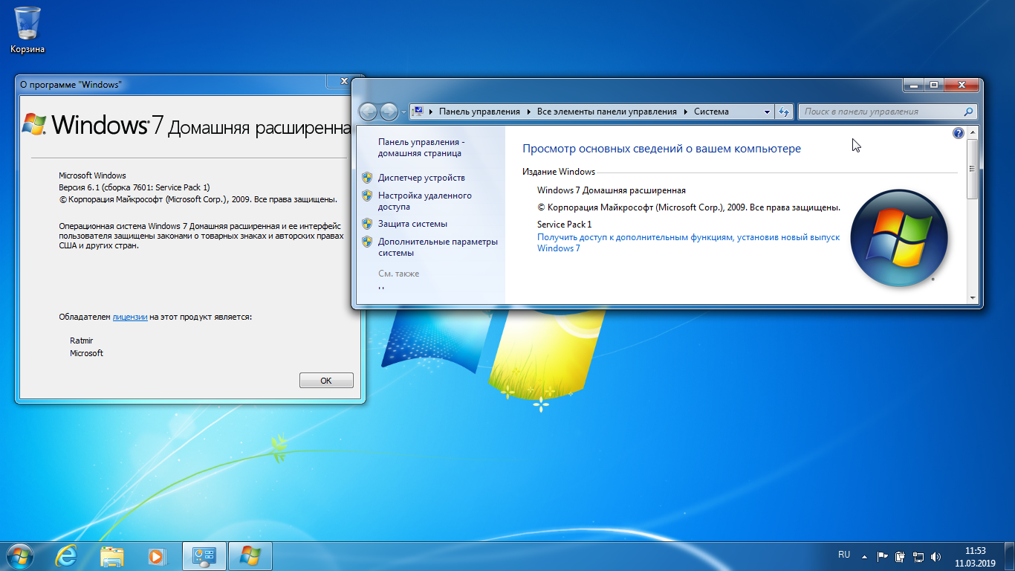The height and width of the screenshot is (571, 1015).
Task: Click the text Service Pack 1
Action: pos(565,224)
